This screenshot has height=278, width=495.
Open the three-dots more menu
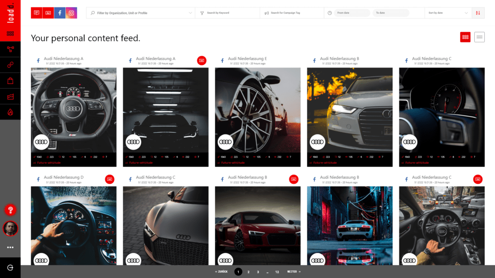[10, 248]
